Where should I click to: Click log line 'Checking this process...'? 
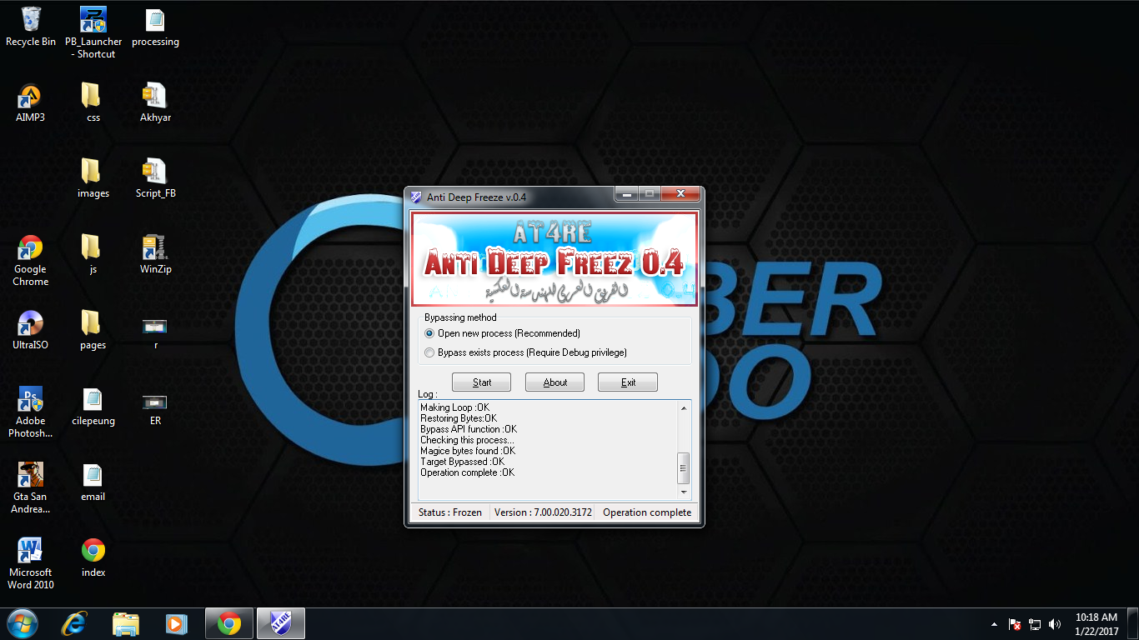coord(467,440)
